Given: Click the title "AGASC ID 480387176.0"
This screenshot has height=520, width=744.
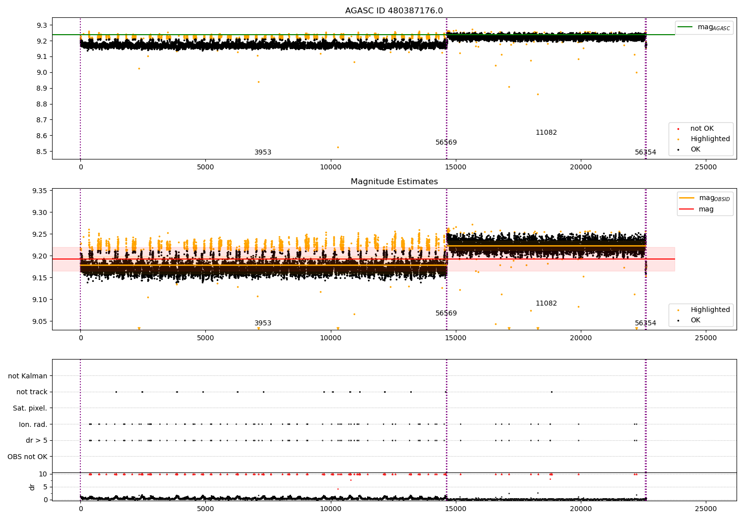Looking at the screenshot, I should (x=394, y=11).
